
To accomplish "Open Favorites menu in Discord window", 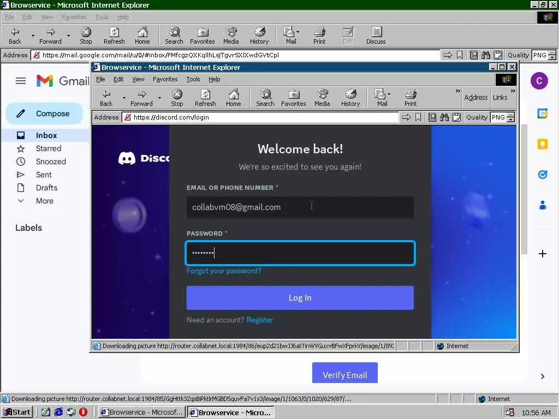I will (x=165, y=79).
